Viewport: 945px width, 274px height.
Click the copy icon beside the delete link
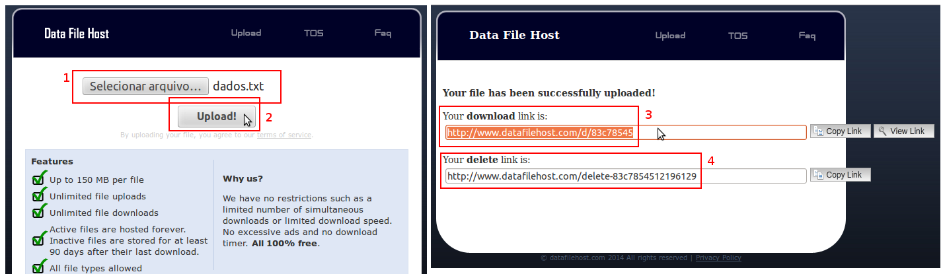tap(818, 175)
